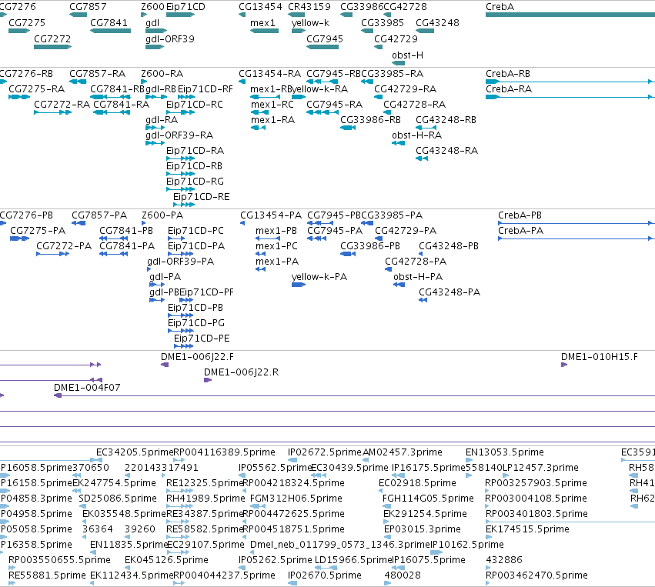This screenshot has width=655, height=587.
Task: Click the RP003462470.5prime EST label
Action: [536, 575]
